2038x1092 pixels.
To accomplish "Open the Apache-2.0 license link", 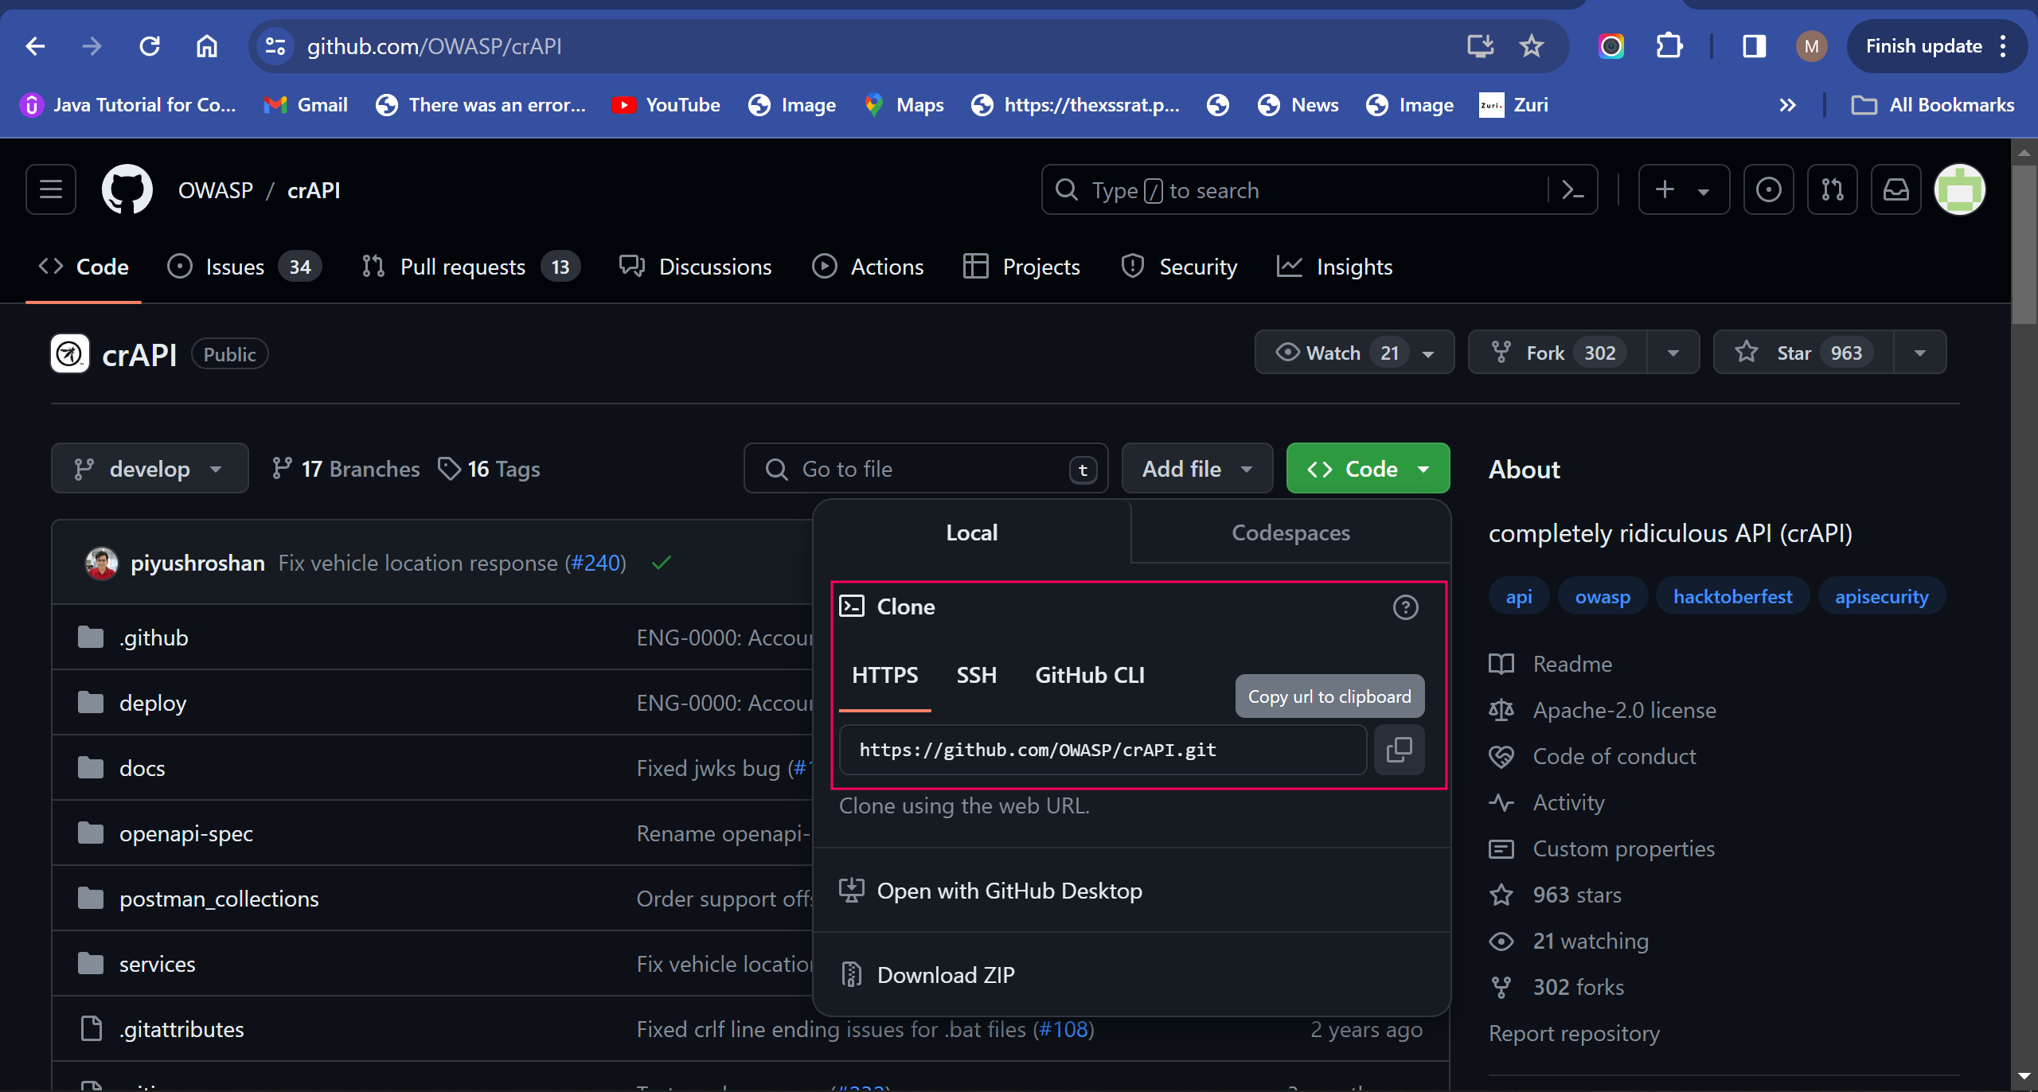I will pos(1624,710).
